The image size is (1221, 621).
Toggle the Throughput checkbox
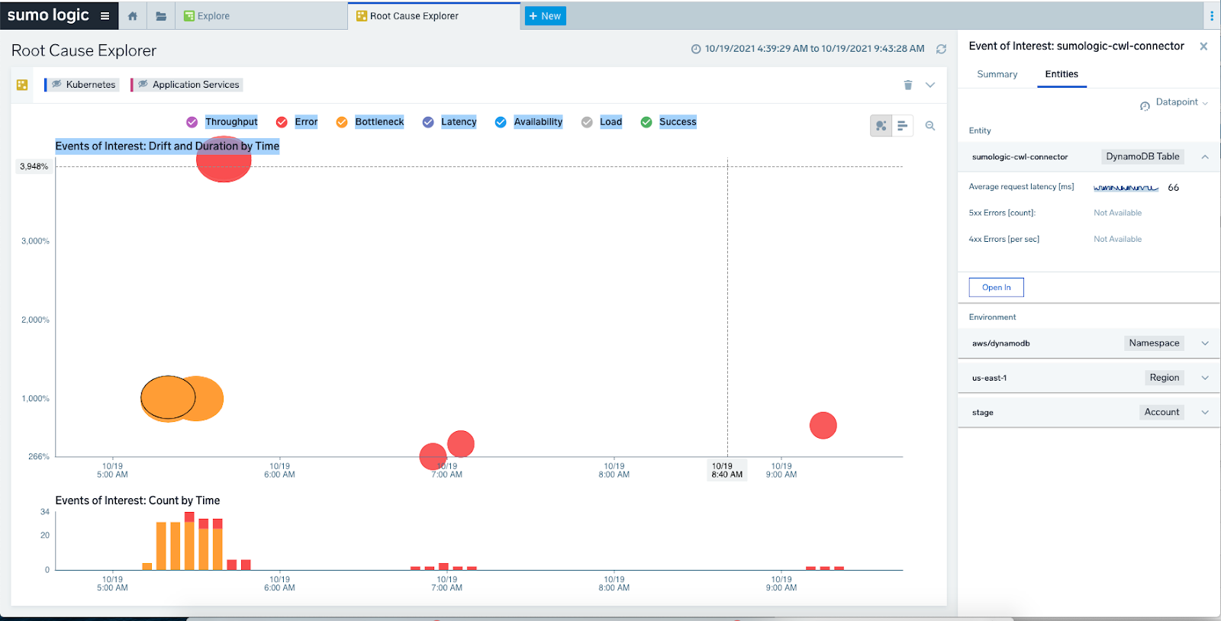click(x=192, y=122)
